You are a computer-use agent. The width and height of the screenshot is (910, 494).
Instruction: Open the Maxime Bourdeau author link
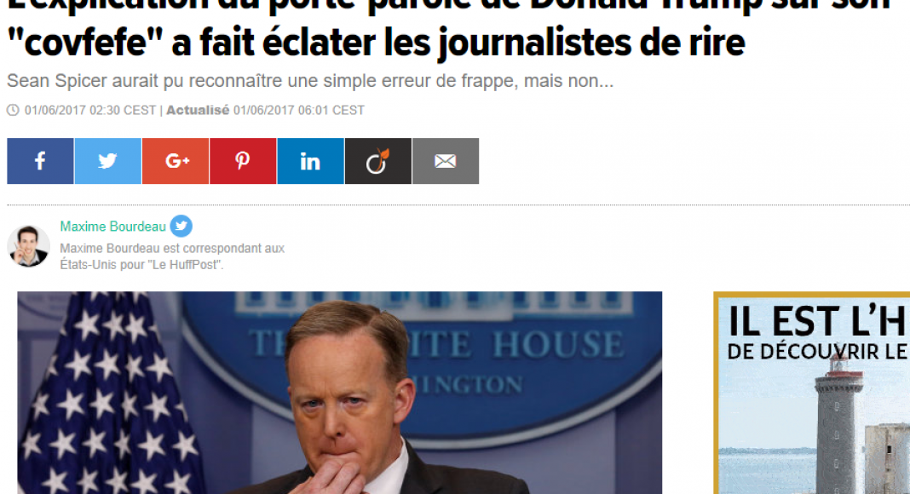[x=113, y=227]
